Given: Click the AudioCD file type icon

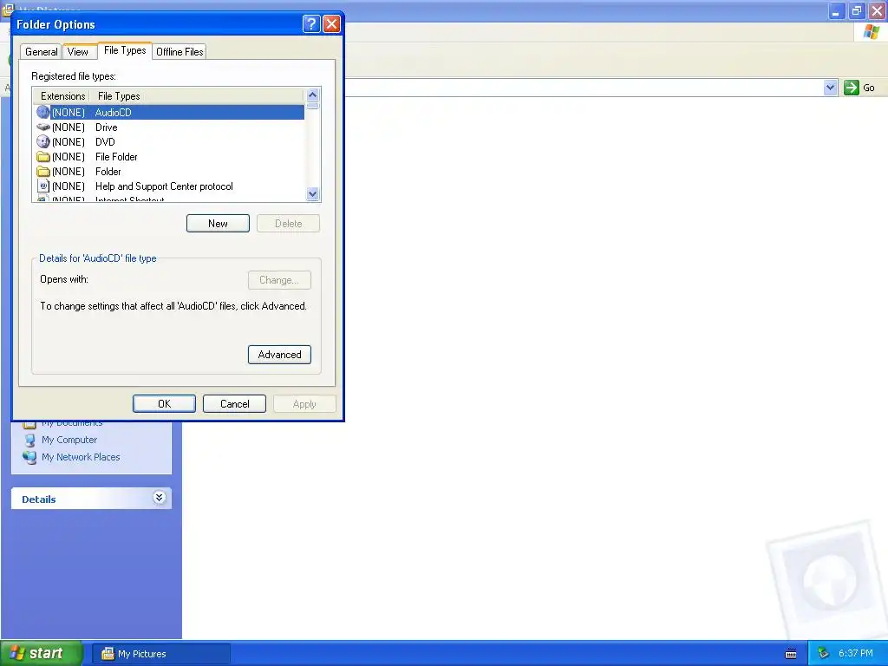Looking at the screenshot, I should [x=43, y=112].
